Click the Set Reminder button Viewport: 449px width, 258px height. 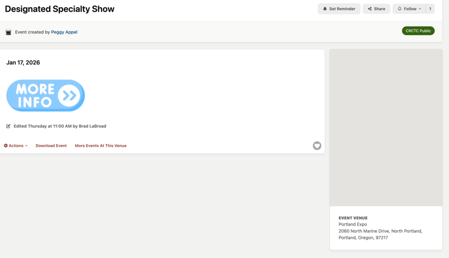[339, 9]
